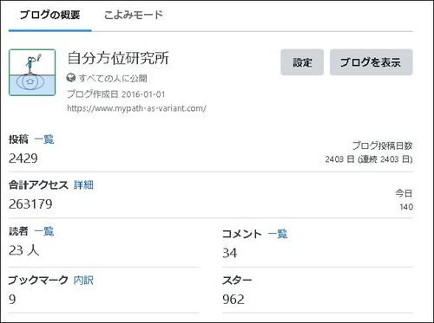This screenshot has width=434, height=323.
Task: Open the 一覧 link next to 読者
Action: pos(44,231)
